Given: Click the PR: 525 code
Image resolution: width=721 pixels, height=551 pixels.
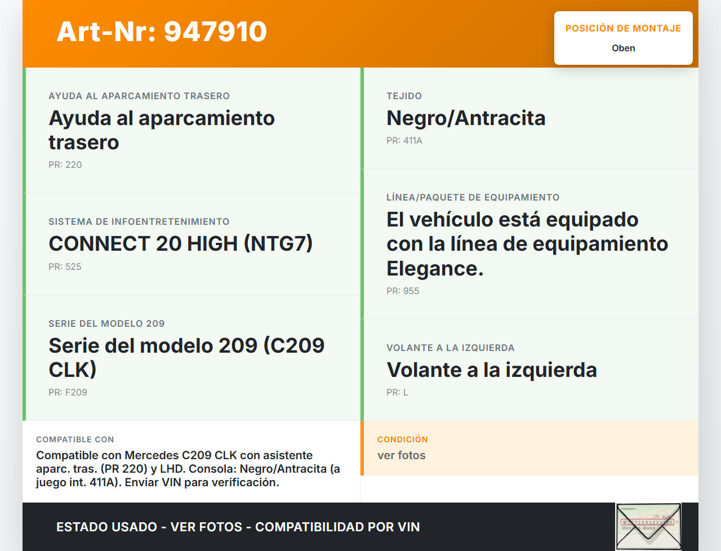Looking at the screenshot, I should click(x=65, y=267).
